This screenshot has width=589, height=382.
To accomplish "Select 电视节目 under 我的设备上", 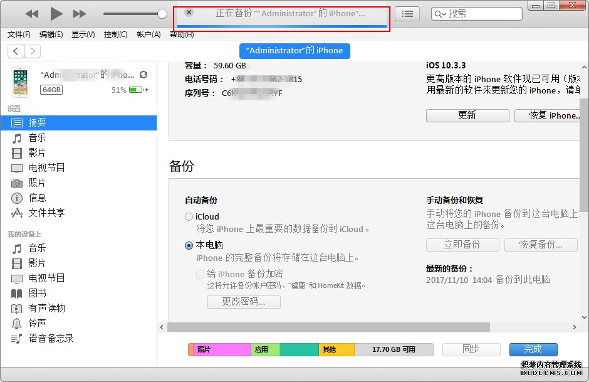I will (78, 279).
